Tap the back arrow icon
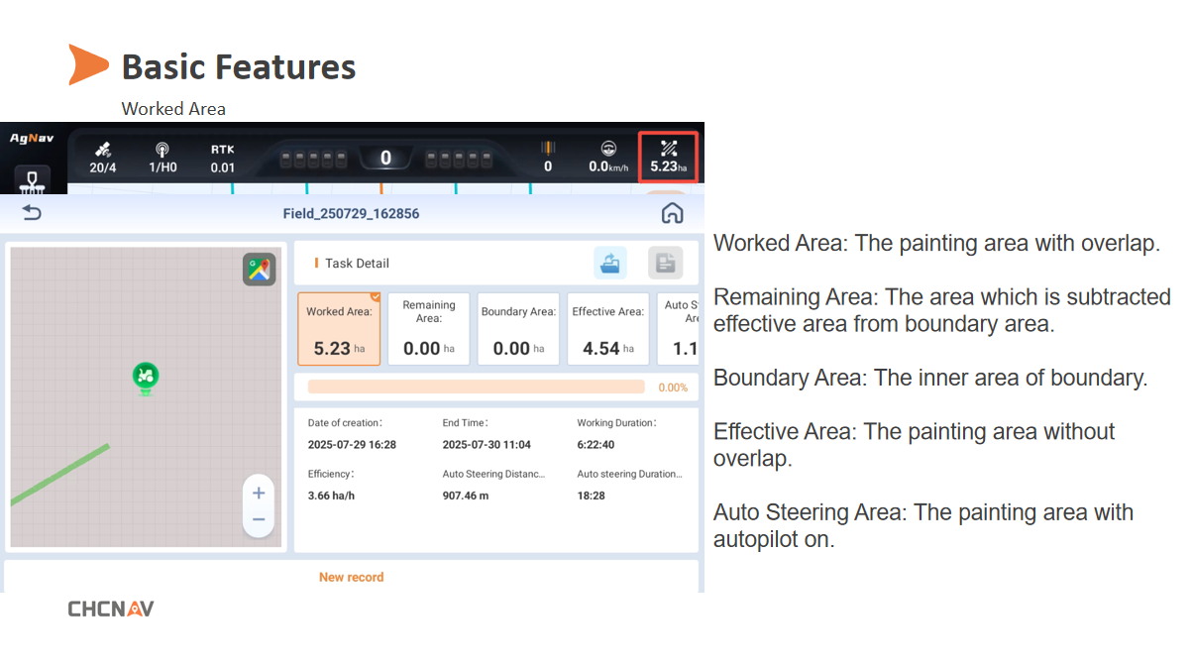Screen dimensions: 1192x665 (32, 213)
